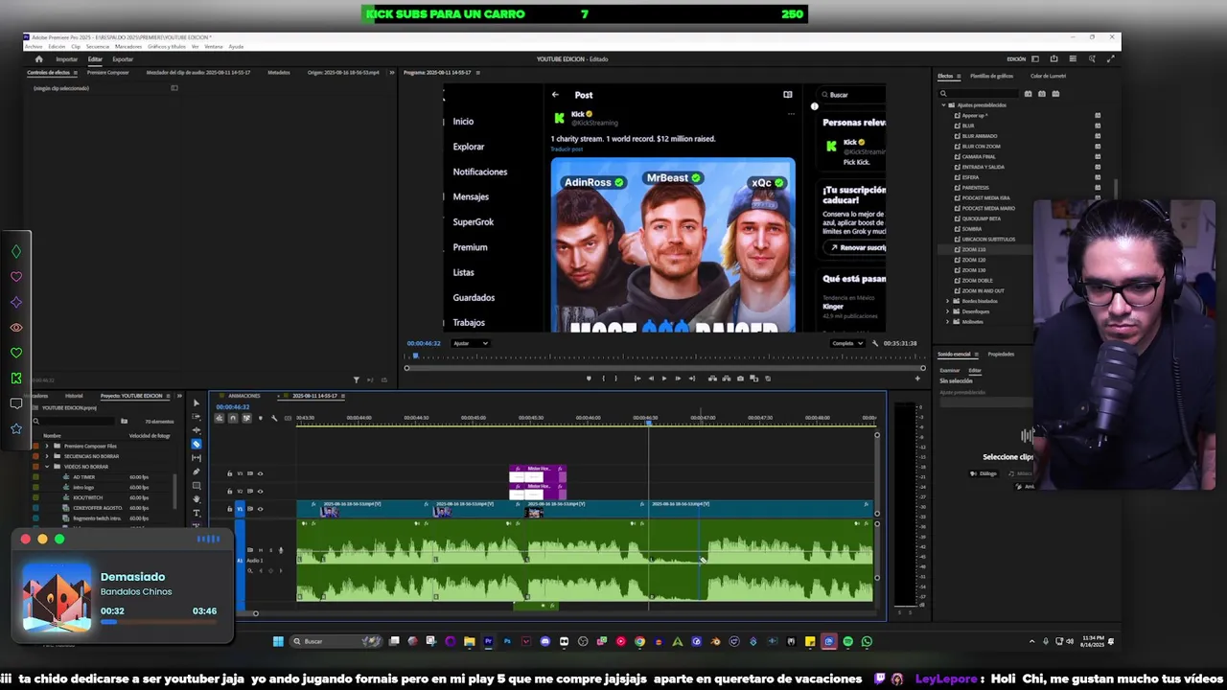The image size is (1227, 690).
Task: Select the Selection tool in timeline toolbar
Action: (197, 402)
